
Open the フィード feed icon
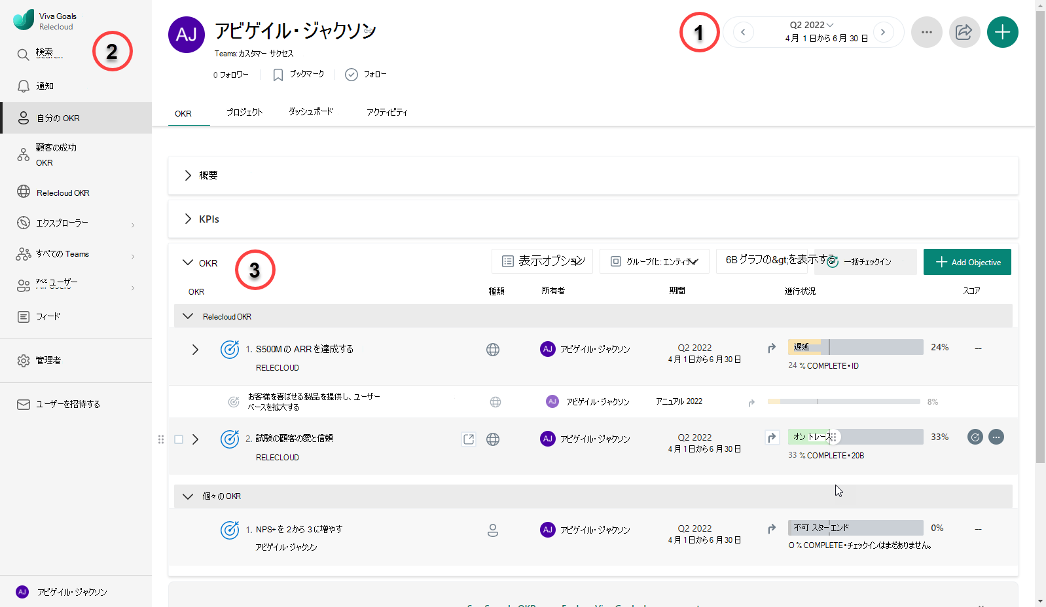(x=23, y=317)
